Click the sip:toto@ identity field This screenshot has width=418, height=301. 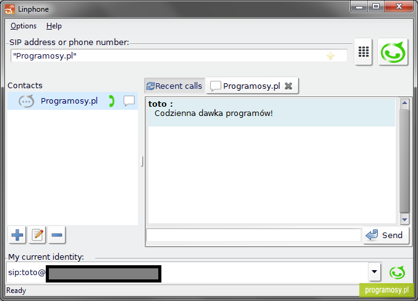187,272
